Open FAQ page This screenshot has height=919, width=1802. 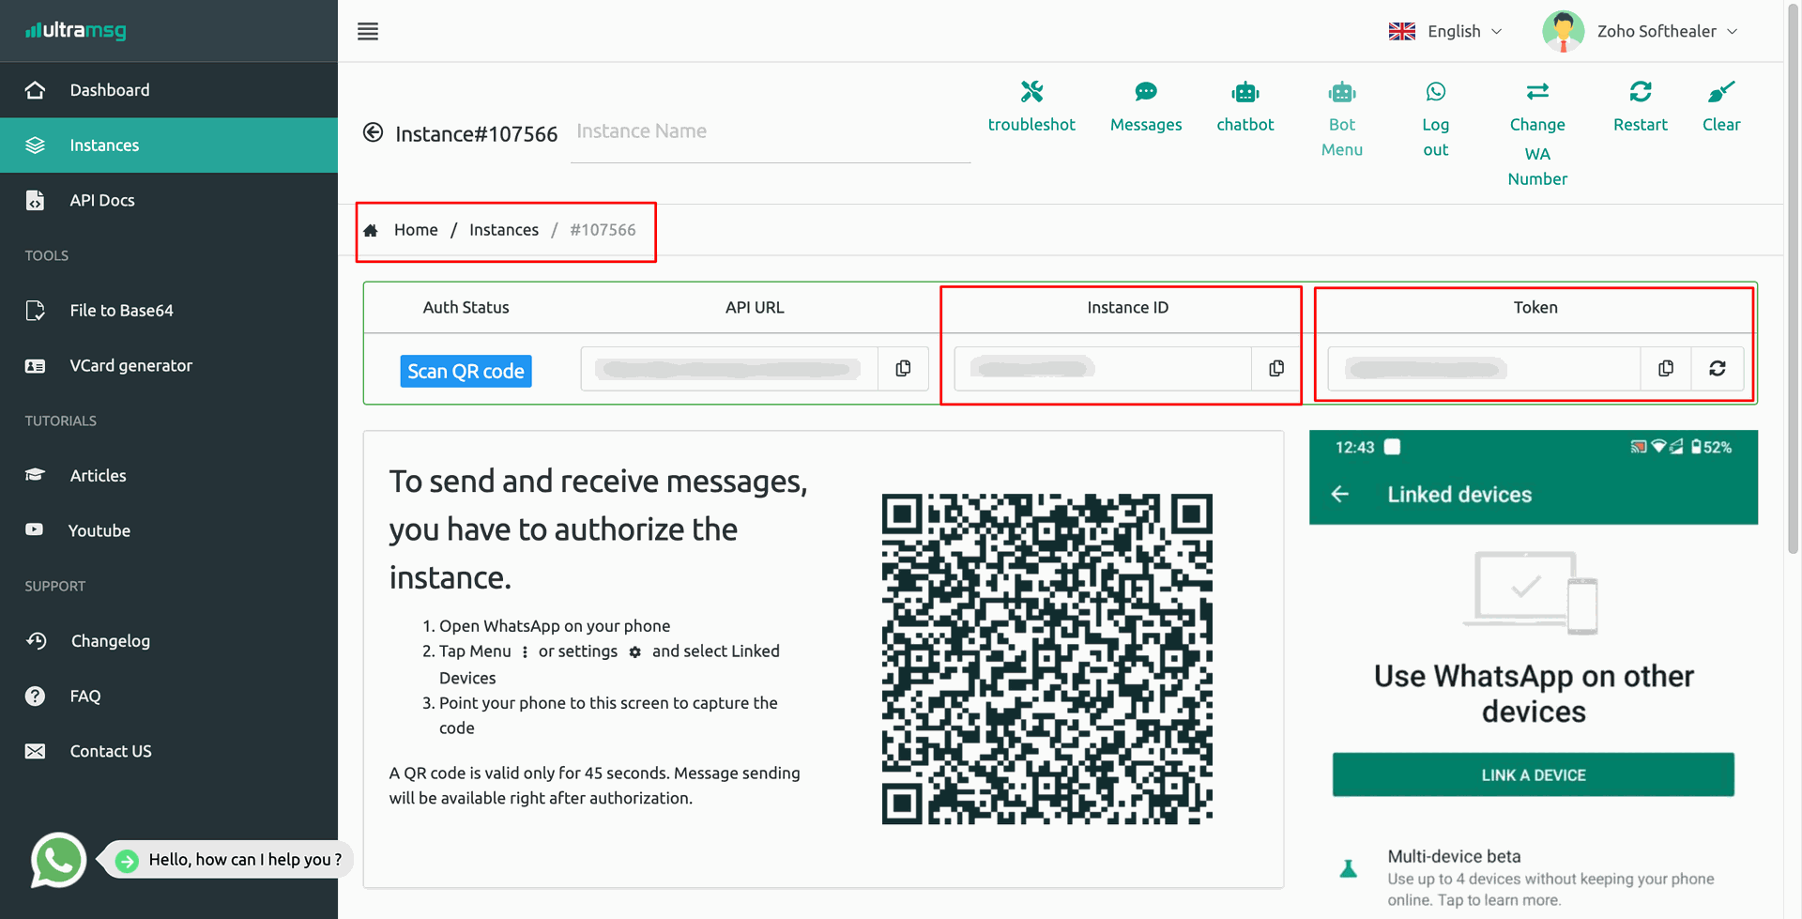point(169,697)
